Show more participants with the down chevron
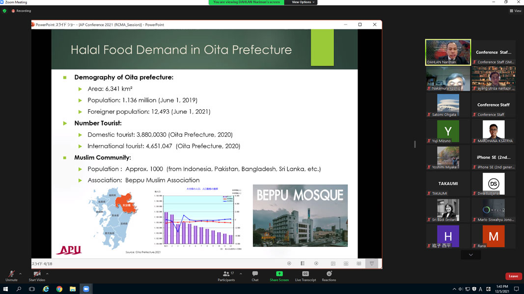 (x=470, y=255)
